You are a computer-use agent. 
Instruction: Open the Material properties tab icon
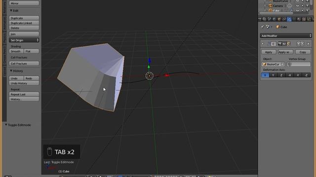click(x=299, y=19)
